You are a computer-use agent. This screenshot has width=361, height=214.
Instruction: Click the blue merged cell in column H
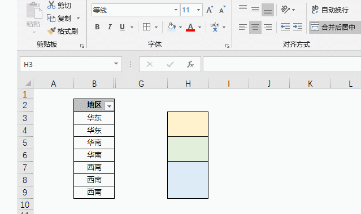point(188,180)
